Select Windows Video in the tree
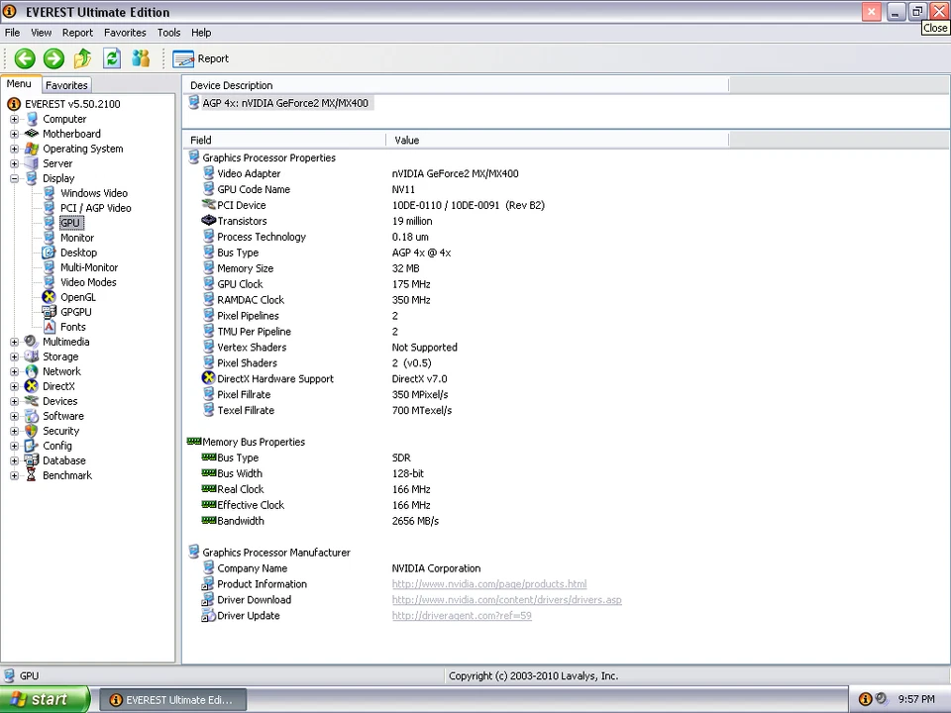The height and width of the screenshot is (713, 951). click(x=93, y=193)
